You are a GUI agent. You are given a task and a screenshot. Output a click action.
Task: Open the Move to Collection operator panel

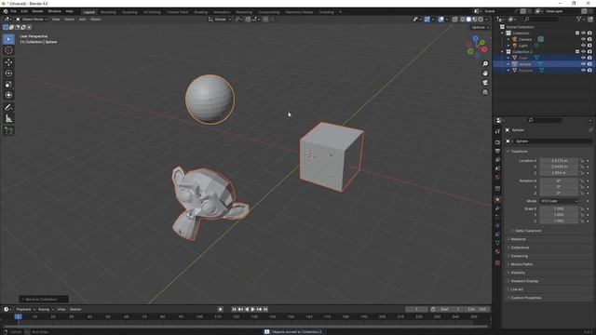coord(44,300)
